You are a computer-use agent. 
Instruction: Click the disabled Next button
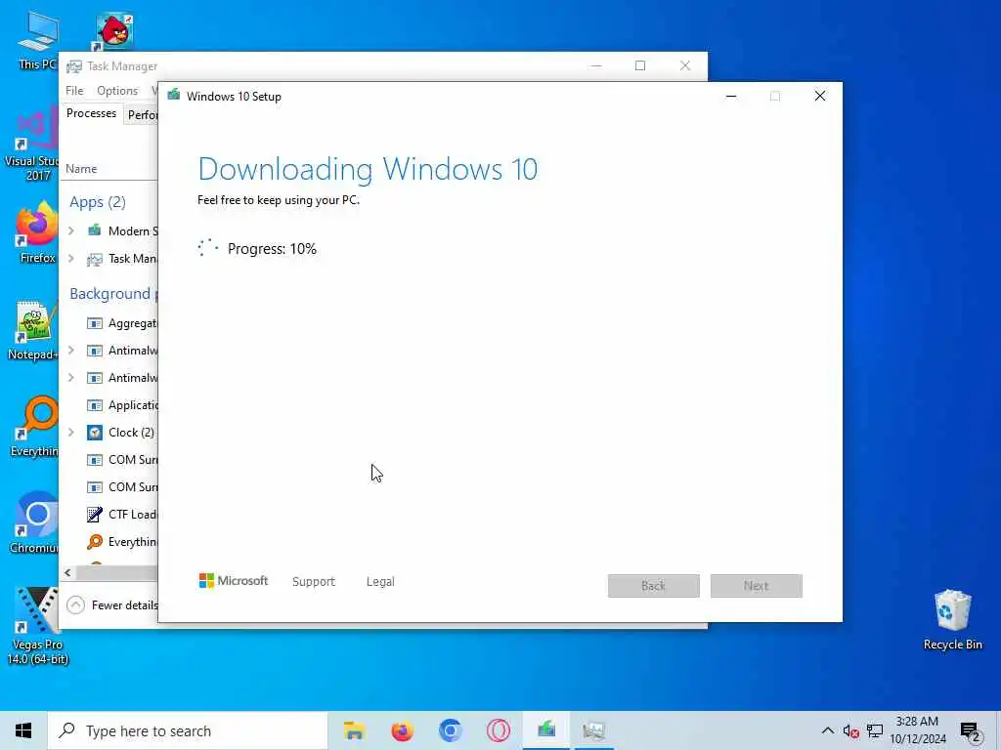[756, 586]
